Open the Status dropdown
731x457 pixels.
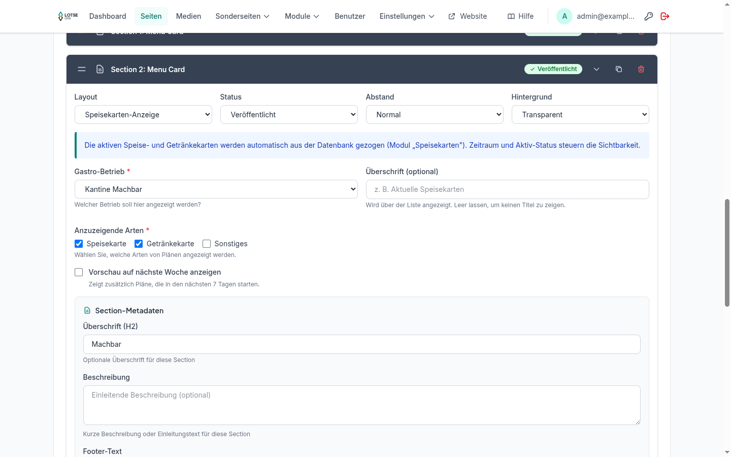coord(289,115)
